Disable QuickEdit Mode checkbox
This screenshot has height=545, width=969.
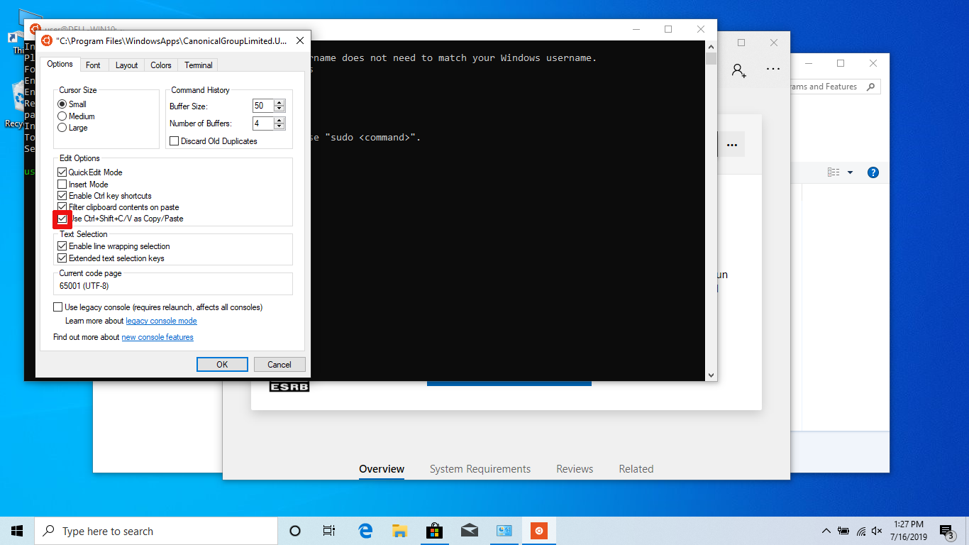(x=62, y=172)
